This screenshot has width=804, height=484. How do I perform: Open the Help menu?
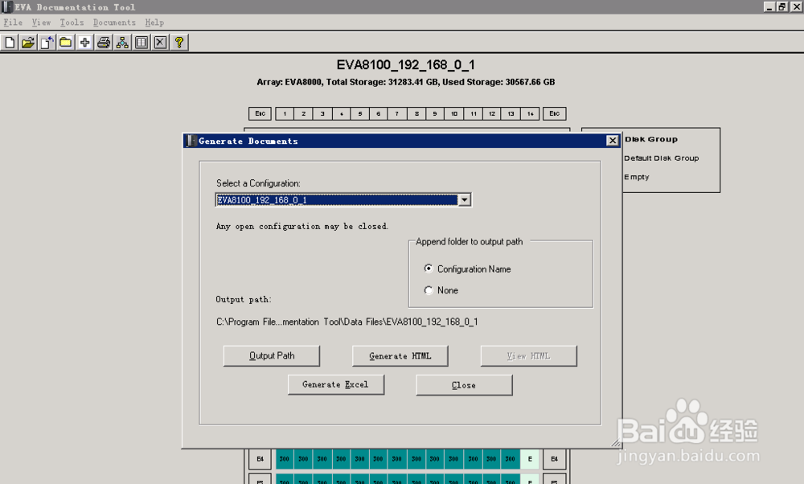(x=154, y=22)
